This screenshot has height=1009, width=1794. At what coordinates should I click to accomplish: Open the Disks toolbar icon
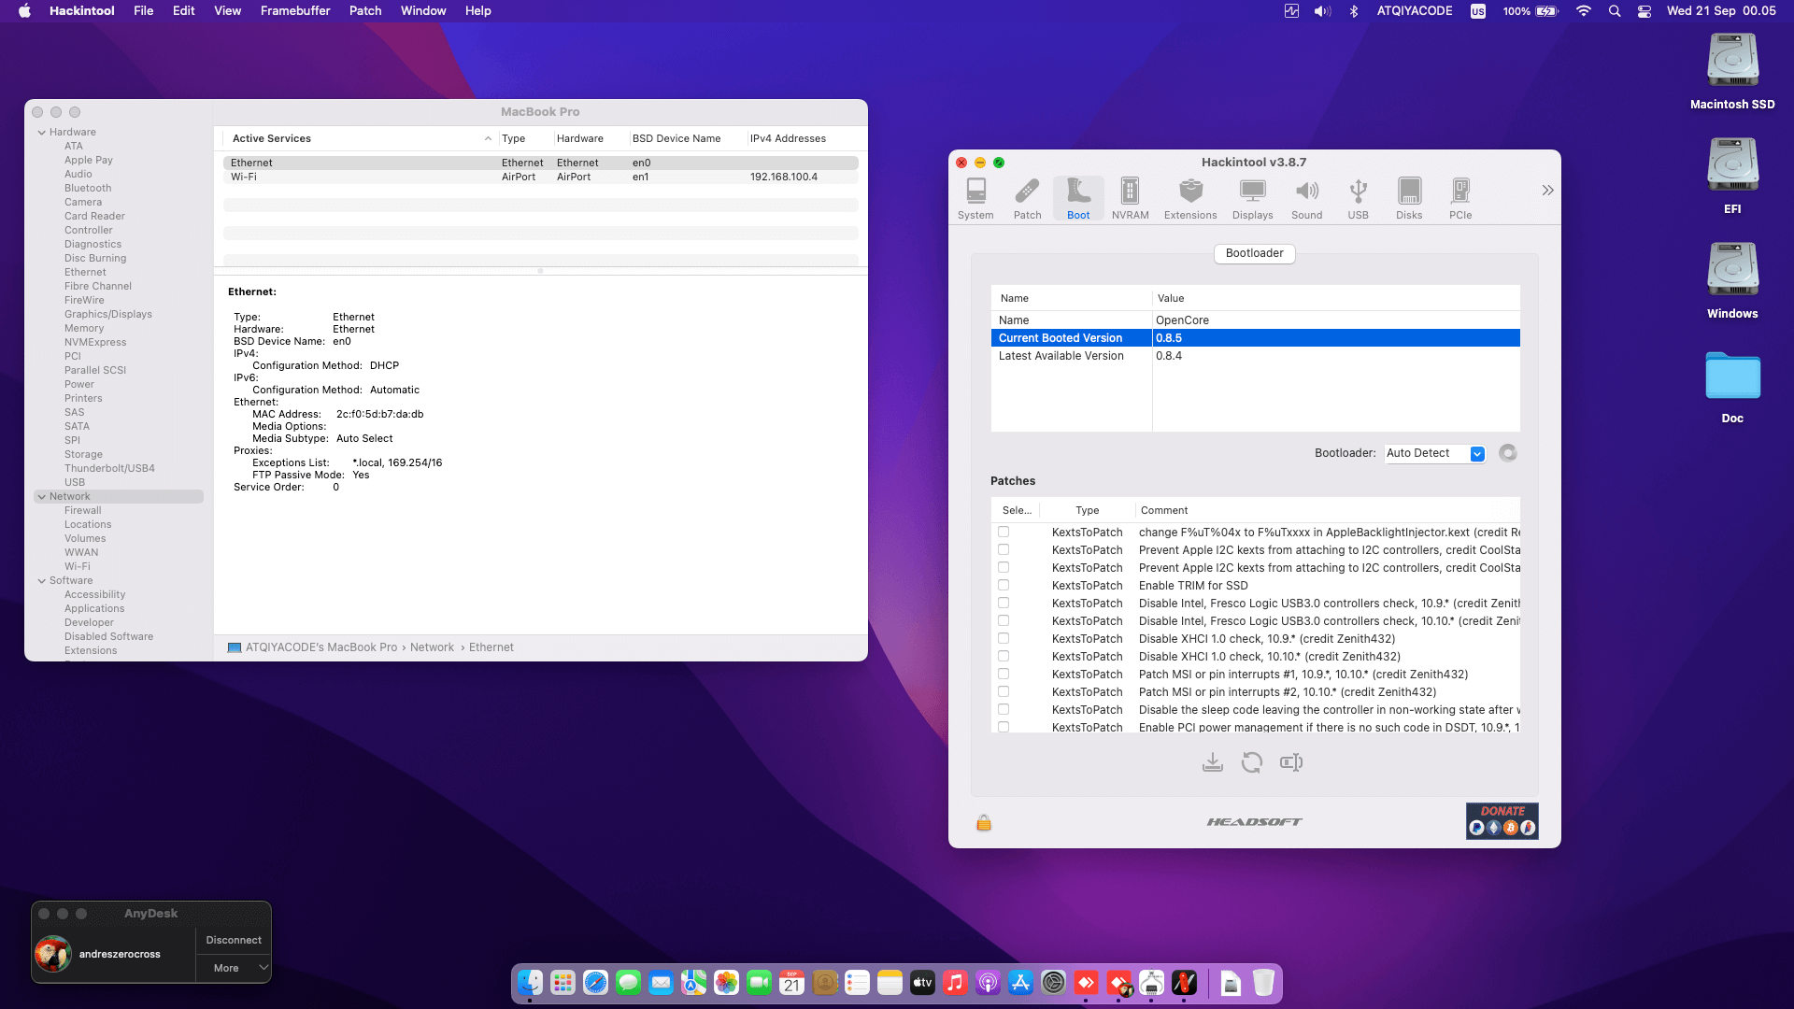click(1409, 199)
